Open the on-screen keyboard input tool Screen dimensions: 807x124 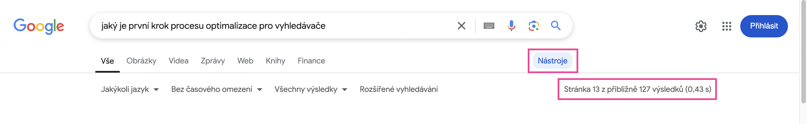(489, 26)
